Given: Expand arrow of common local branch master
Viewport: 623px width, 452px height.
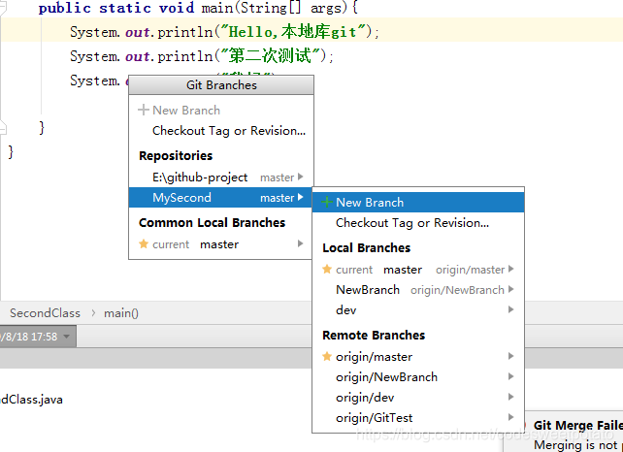Looking at the screenshot, I should (x=301, y=243).
